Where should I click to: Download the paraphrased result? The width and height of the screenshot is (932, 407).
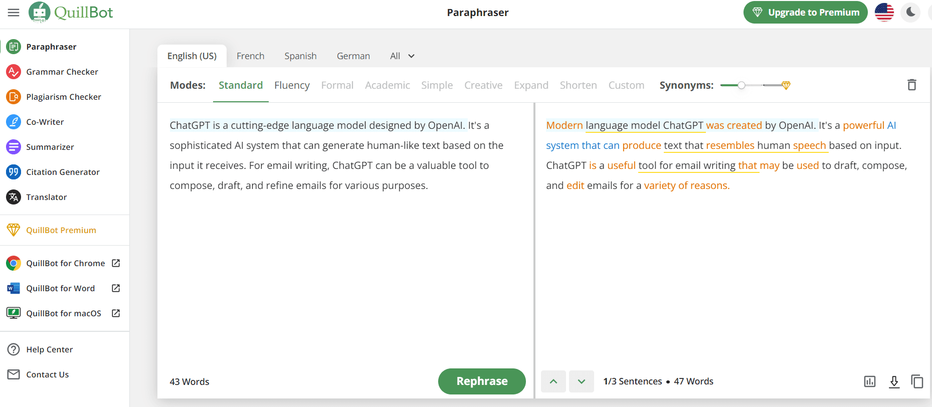click(x=894, y=381)
